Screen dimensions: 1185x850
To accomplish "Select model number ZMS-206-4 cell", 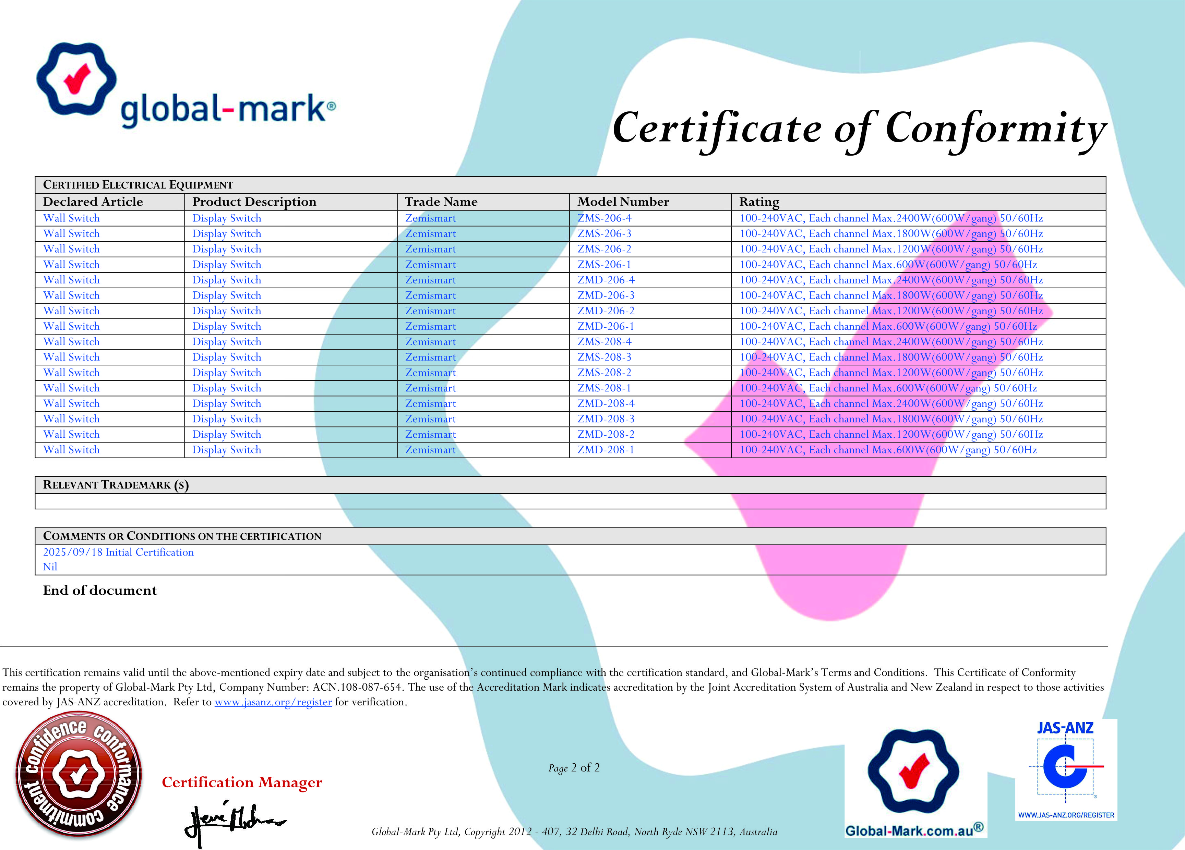I will point(604,218).
